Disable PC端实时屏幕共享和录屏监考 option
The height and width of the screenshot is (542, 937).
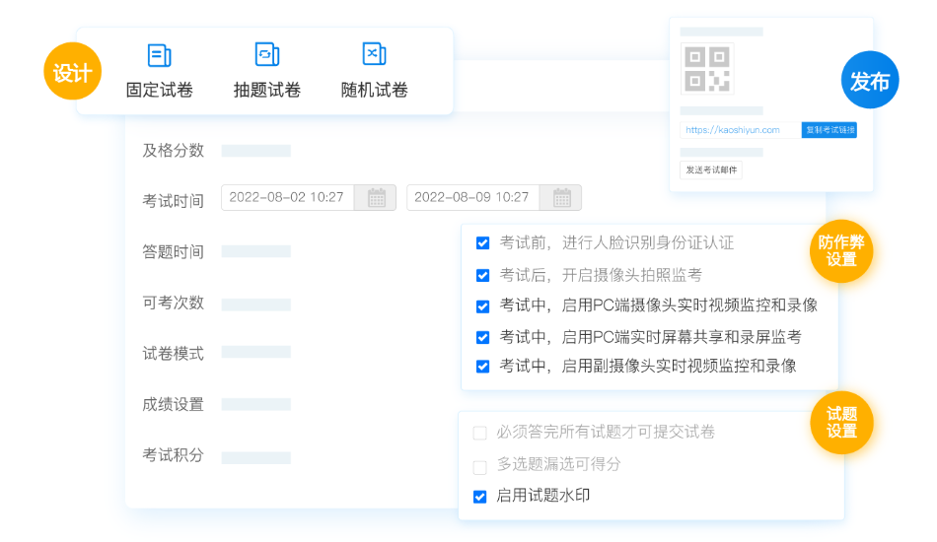[x=482, y=337]
